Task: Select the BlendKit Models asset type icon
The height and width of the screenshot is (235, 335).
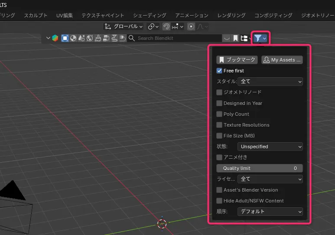Action: [65, 38]
